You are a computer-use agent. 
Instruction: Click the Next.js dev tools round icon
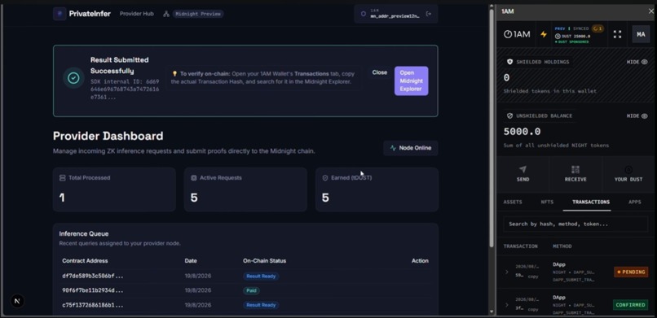17,301
